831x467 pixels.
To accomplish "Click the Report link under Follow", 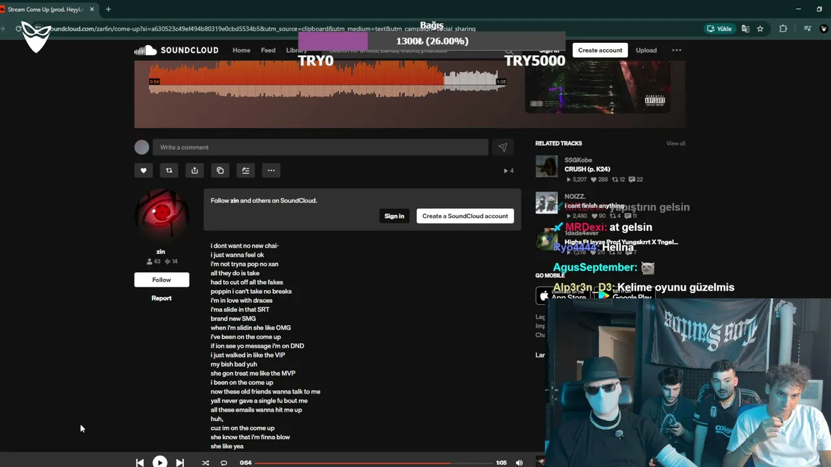I will [x=162, y=298].
